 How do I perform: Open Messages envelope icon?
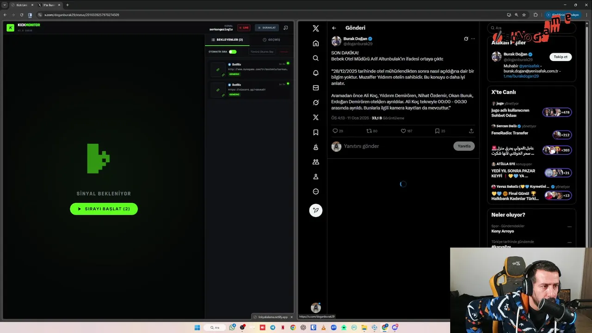click(316, 88)
